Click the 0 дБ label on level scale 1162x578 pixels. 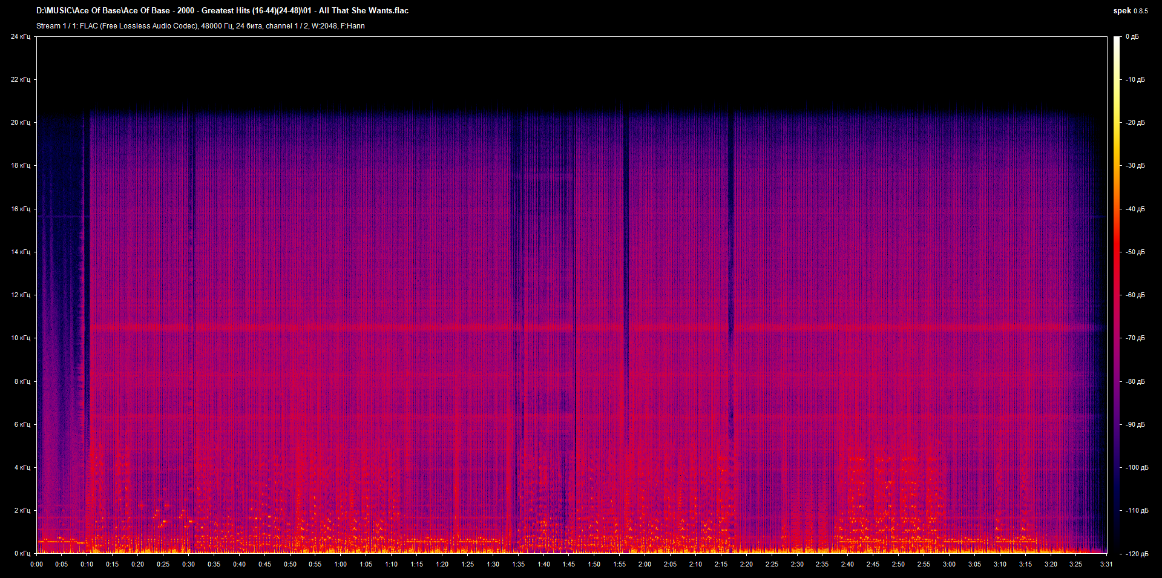[1132, 37]
